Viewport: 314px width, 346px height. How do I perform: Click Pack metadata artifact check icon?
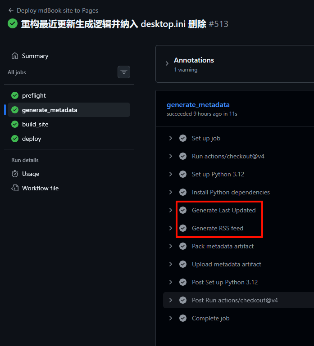pos(183,246)
